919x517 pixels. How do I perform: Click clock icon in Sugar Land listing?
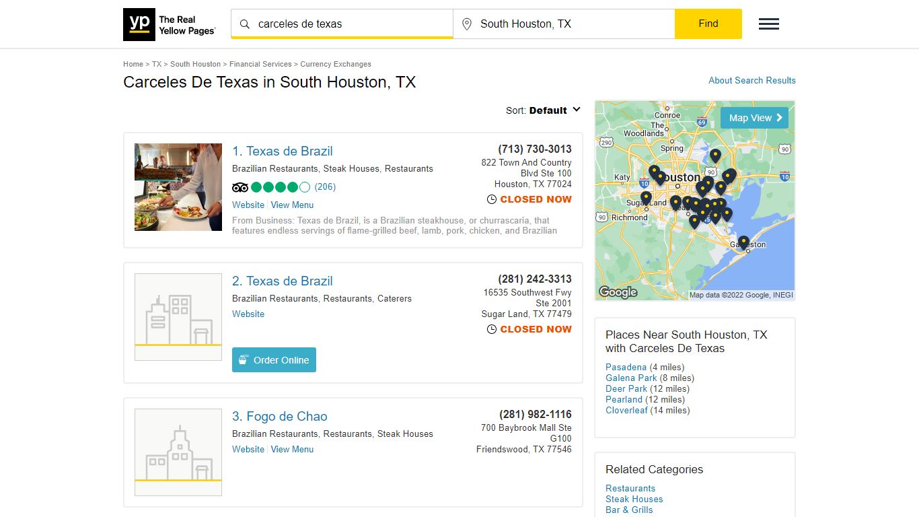[492, 329]
